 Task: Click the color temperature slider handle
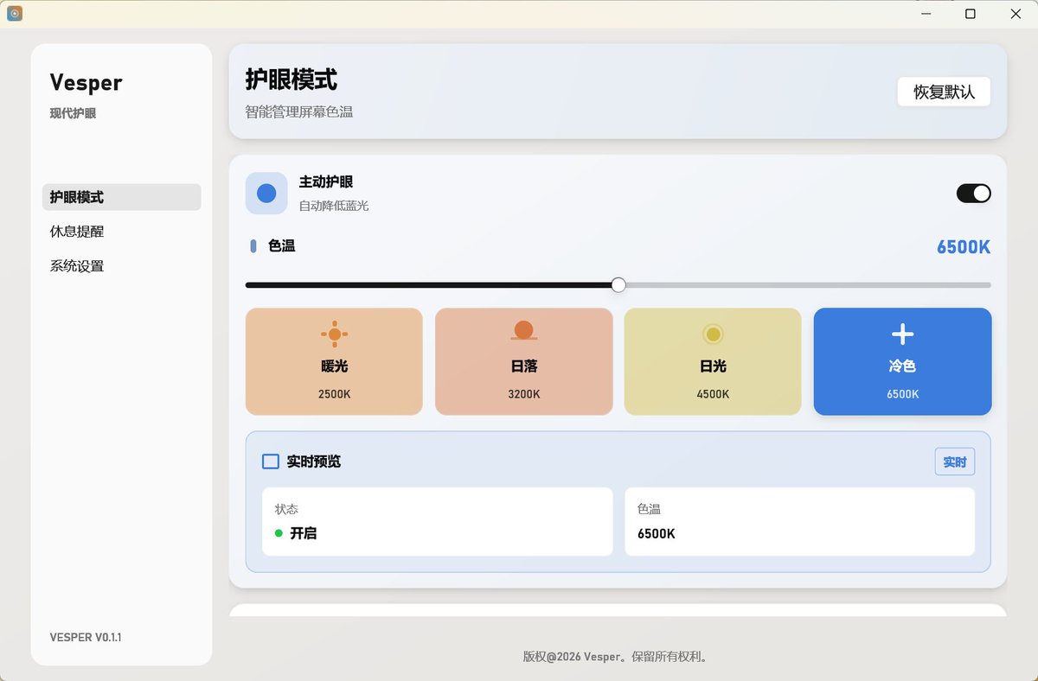(618, 284)
